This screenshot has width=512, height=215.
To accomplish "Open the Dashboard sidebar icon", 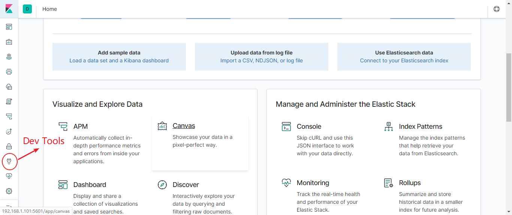I will click(x=9, y=27).
